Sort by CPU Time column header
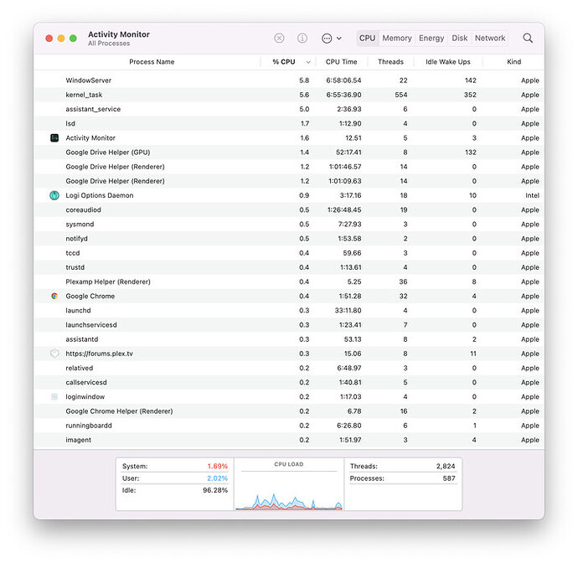This screenshot has height=563, width=578. 341,62
